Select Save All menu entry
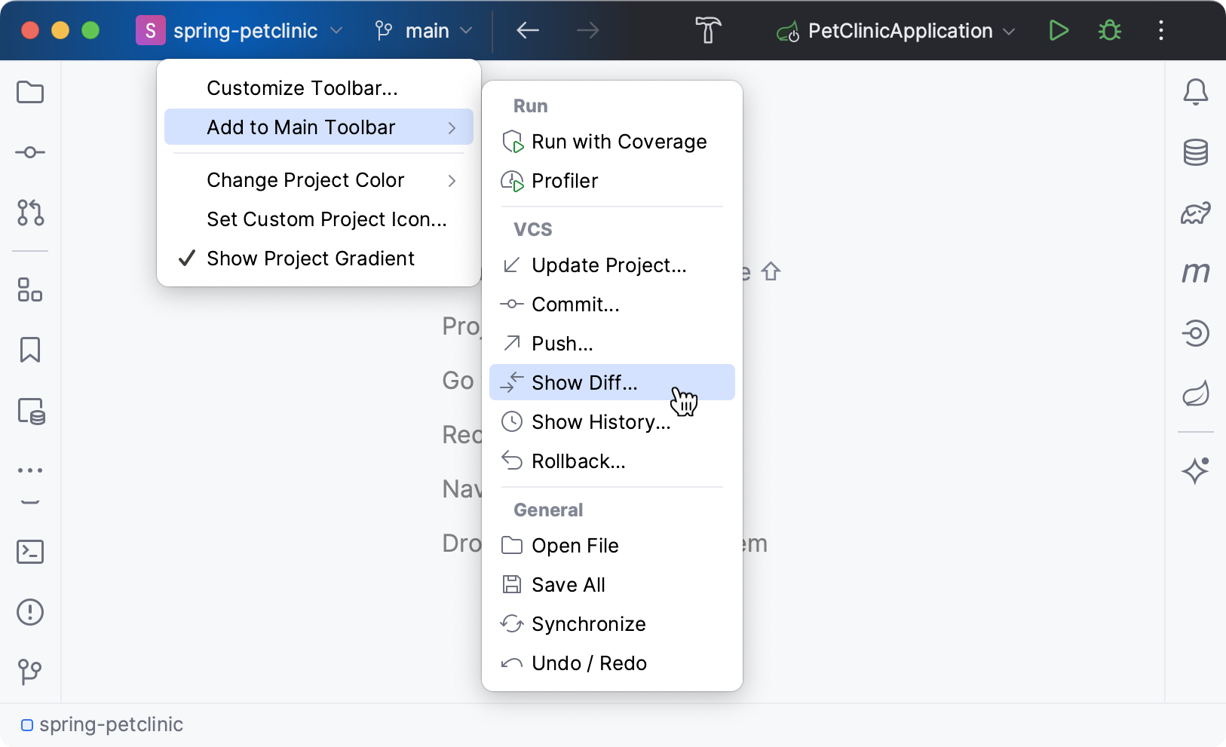Screen dimensions: 1226x747 612,585
